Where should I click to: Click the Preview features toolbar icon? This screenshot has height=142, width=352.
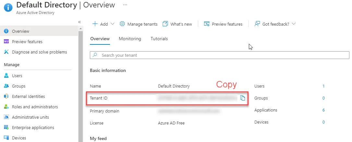(207, 24)
